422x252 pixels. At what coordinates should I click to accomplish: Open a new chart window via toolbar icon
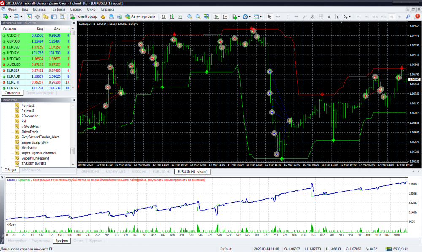point(5,17)
